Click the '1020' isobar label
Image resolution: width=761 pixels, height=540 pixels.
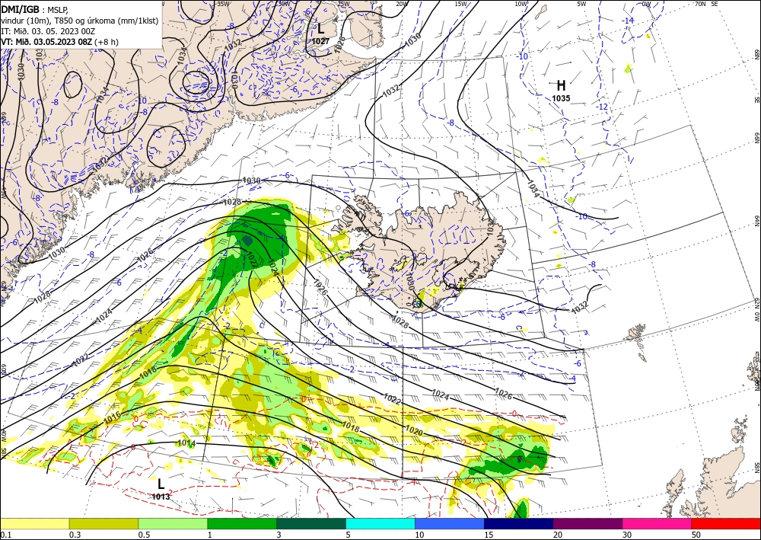pos(415,433)
